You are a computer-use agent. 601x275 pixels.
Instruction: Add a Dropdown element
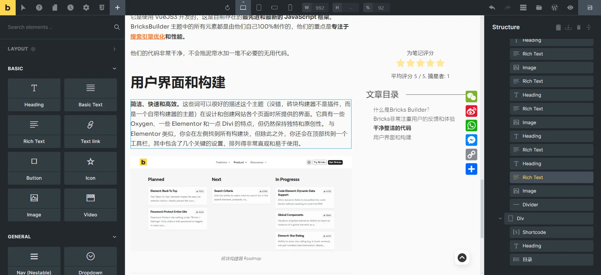pos(91,261)
